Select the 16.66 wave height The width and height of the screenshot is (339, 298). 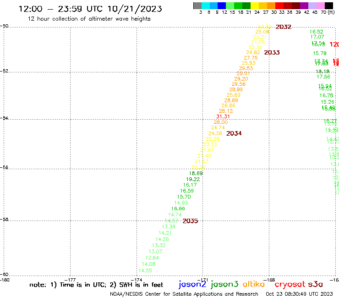[178, 209]
